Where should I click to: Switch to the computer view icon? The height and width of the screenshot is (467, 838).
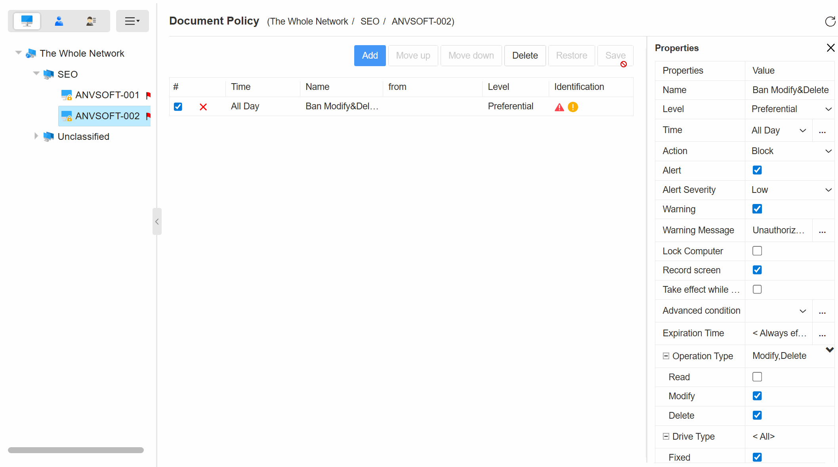[27, 21]
